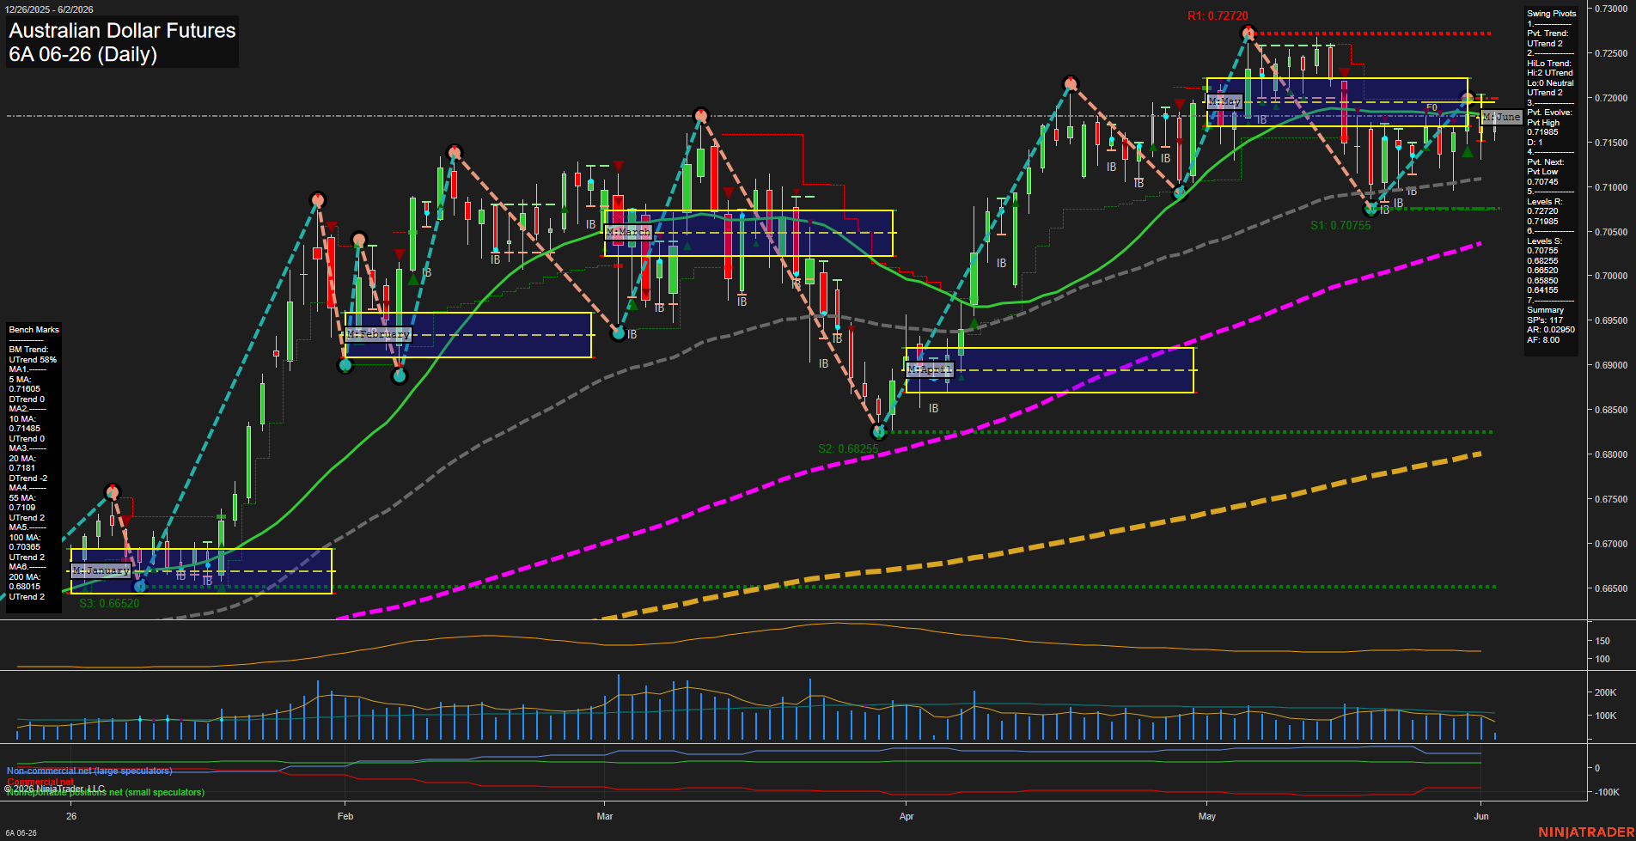Click the Levels S: heading in Swing Pivots
This screenshot has height=841, width=1636.
pyautogui.click(x=1545, y=241)
